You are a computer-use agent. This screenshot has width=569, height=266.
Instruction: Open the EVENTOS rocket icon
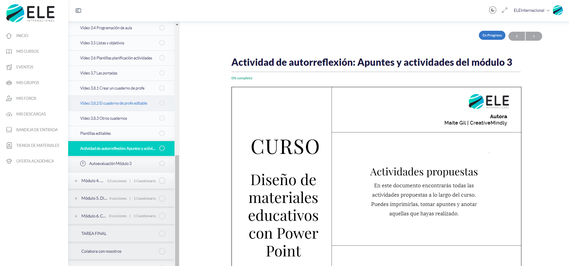9,67
